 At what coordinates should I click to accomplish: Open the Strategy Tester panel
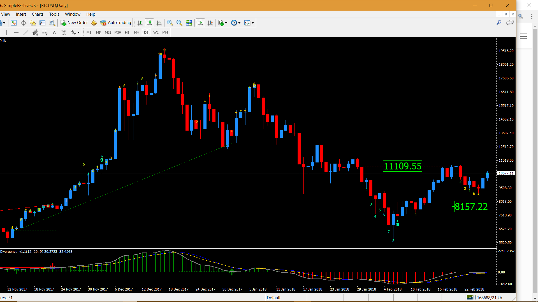tap(52, 23)
